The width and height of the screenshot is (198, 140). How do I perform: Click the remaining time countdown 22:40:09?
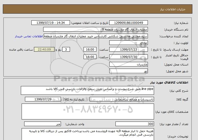(x=44, y=49)
